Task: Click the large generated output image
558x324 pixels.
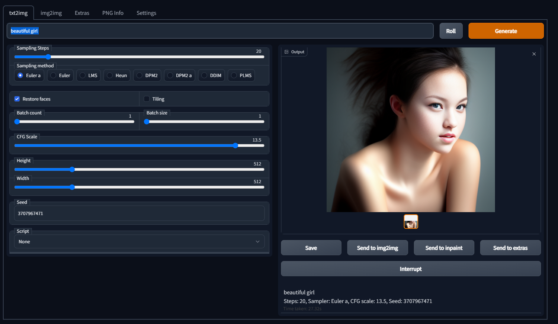Action: (x=411, y=129)
